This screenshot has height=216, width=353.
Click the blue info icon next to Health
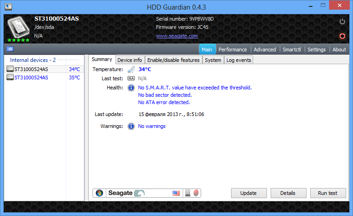click(131, 88)
